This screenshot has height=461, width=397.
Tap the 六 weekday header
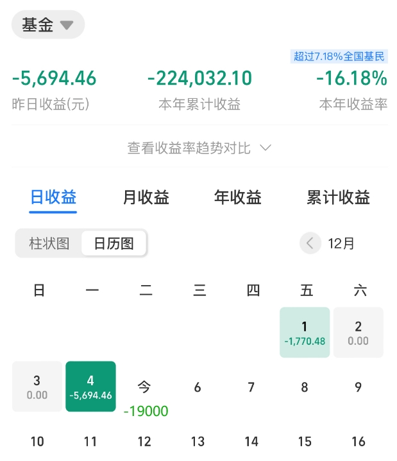coord(360,290)
